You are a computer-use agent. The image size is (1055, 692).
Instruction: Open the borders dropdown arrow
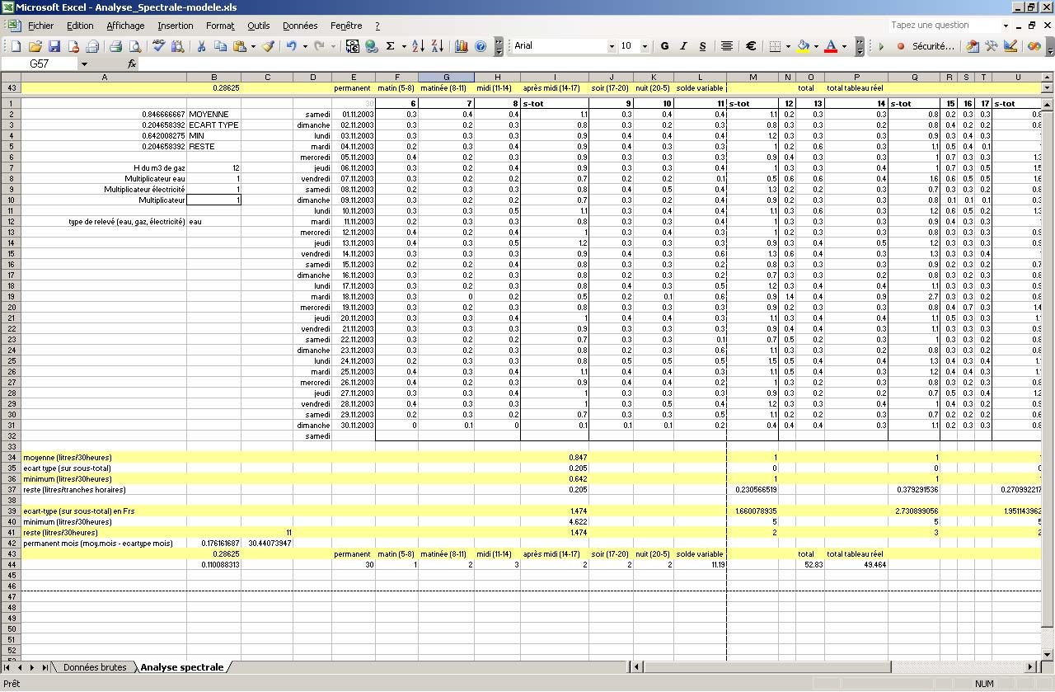pos(788,47)
